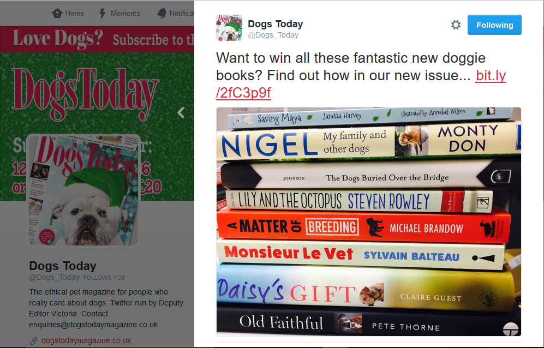
Task: Open the dogstodaymagazine.co.uk website link
Action: (86, 340)
